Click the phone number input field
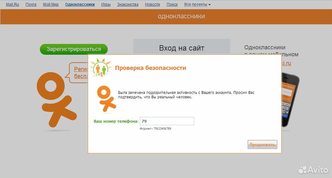The image size is (332, 178). [167, 121]
